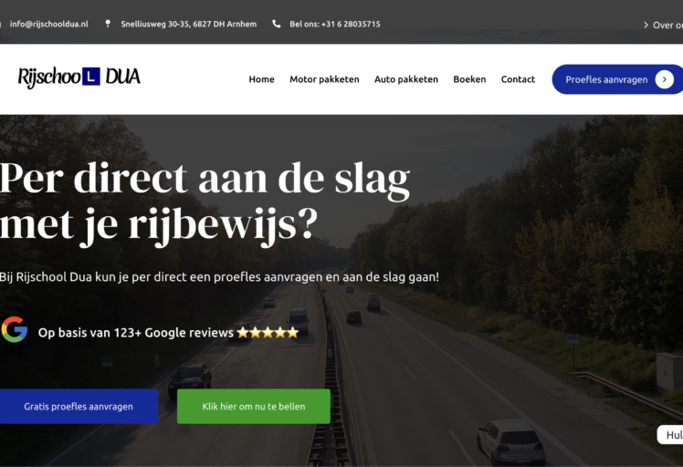Viewport: 683px width, 467px height.
Task: Click the location pin icon in top bar
Action: [x=108, y=24]
